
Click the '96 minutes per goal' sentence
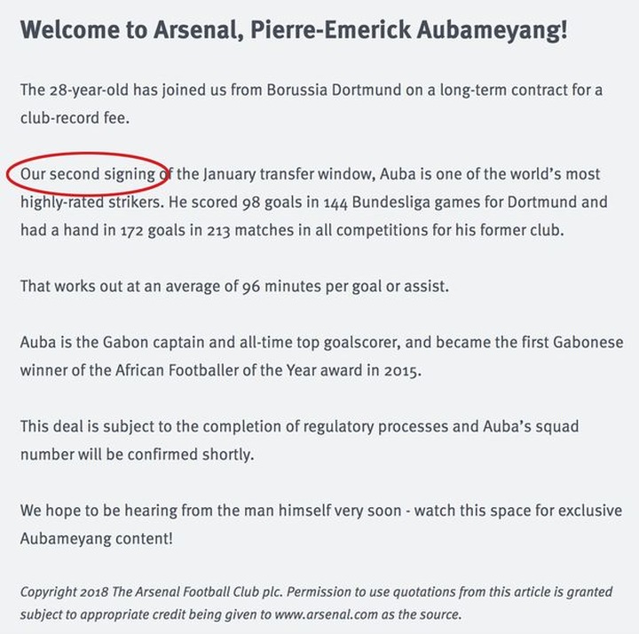tap(234, 287)
